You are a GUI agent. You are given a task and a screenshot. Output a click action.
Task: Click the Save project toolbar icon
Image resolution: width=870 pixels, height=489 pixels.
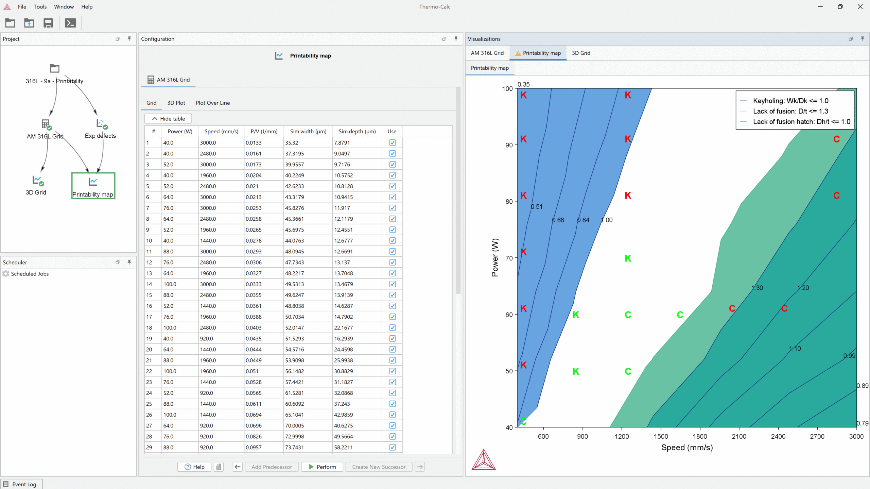(48, 23)
